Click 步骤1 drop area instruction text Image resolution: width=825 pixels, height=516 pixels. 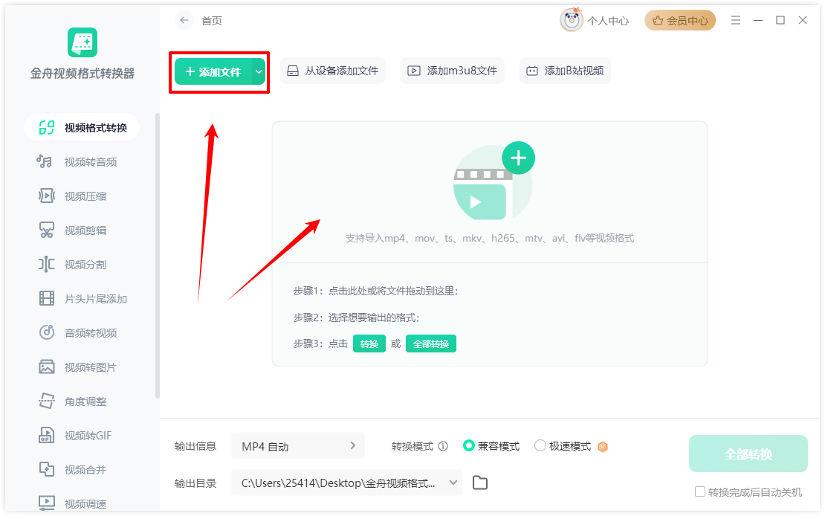click(x=375, y=291)
